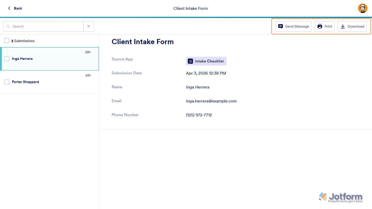Open the submission filter dropdown
Image resolution: width=372 pixels, height=209 pixels.
[x=89, y=26]
